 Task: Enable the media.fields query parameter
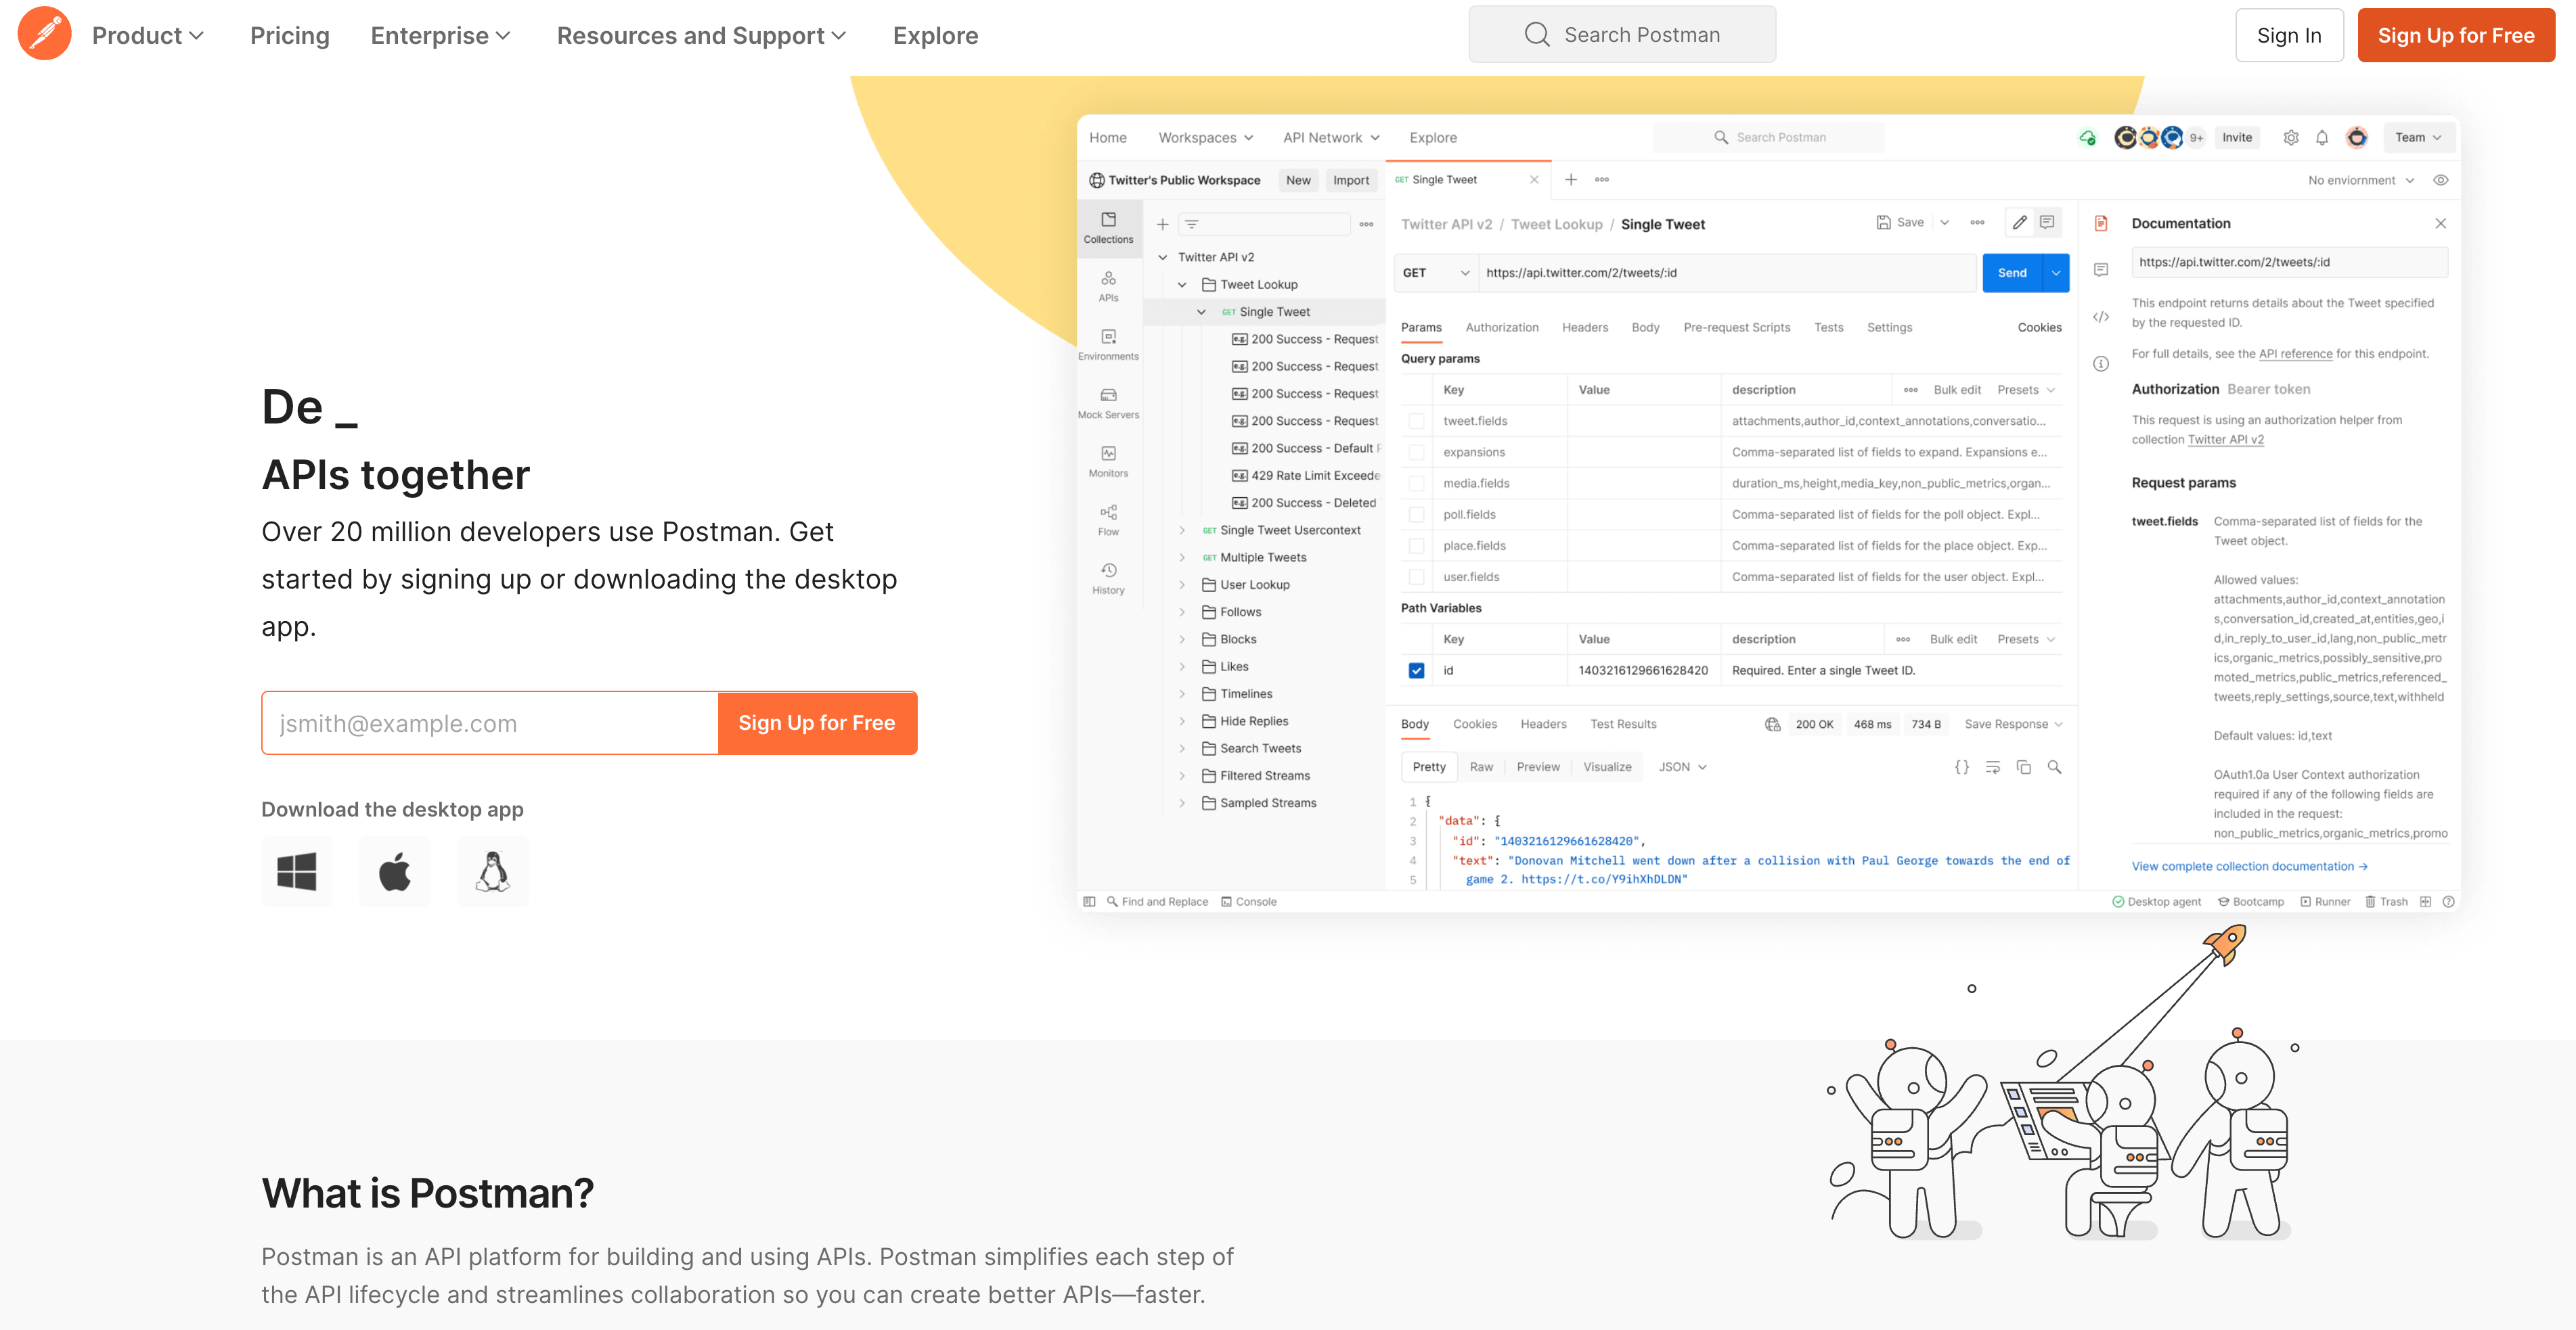click(1417, 482)
